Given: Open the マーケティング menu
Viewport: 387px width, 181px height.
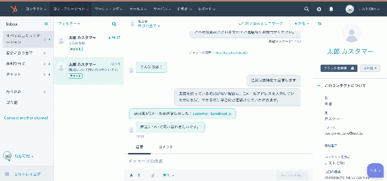Looking at the screenshot, I should pos(108,9).
